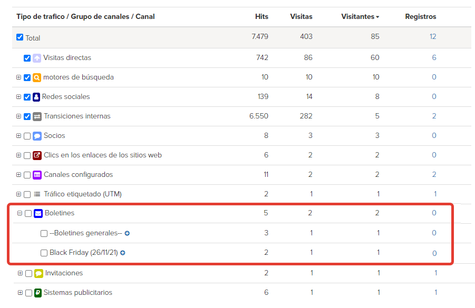
Task: Click plus icon next to Black Friday (26/11/21)
Action: coord(123,253)
